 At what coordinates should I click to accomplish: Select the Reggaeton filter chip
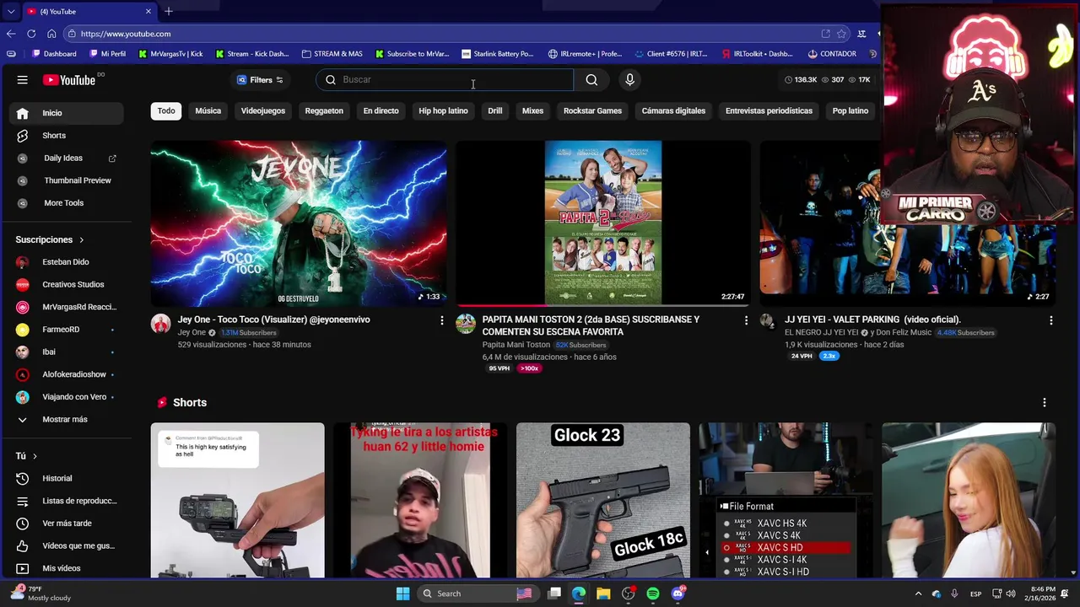[x=324, y=110]
